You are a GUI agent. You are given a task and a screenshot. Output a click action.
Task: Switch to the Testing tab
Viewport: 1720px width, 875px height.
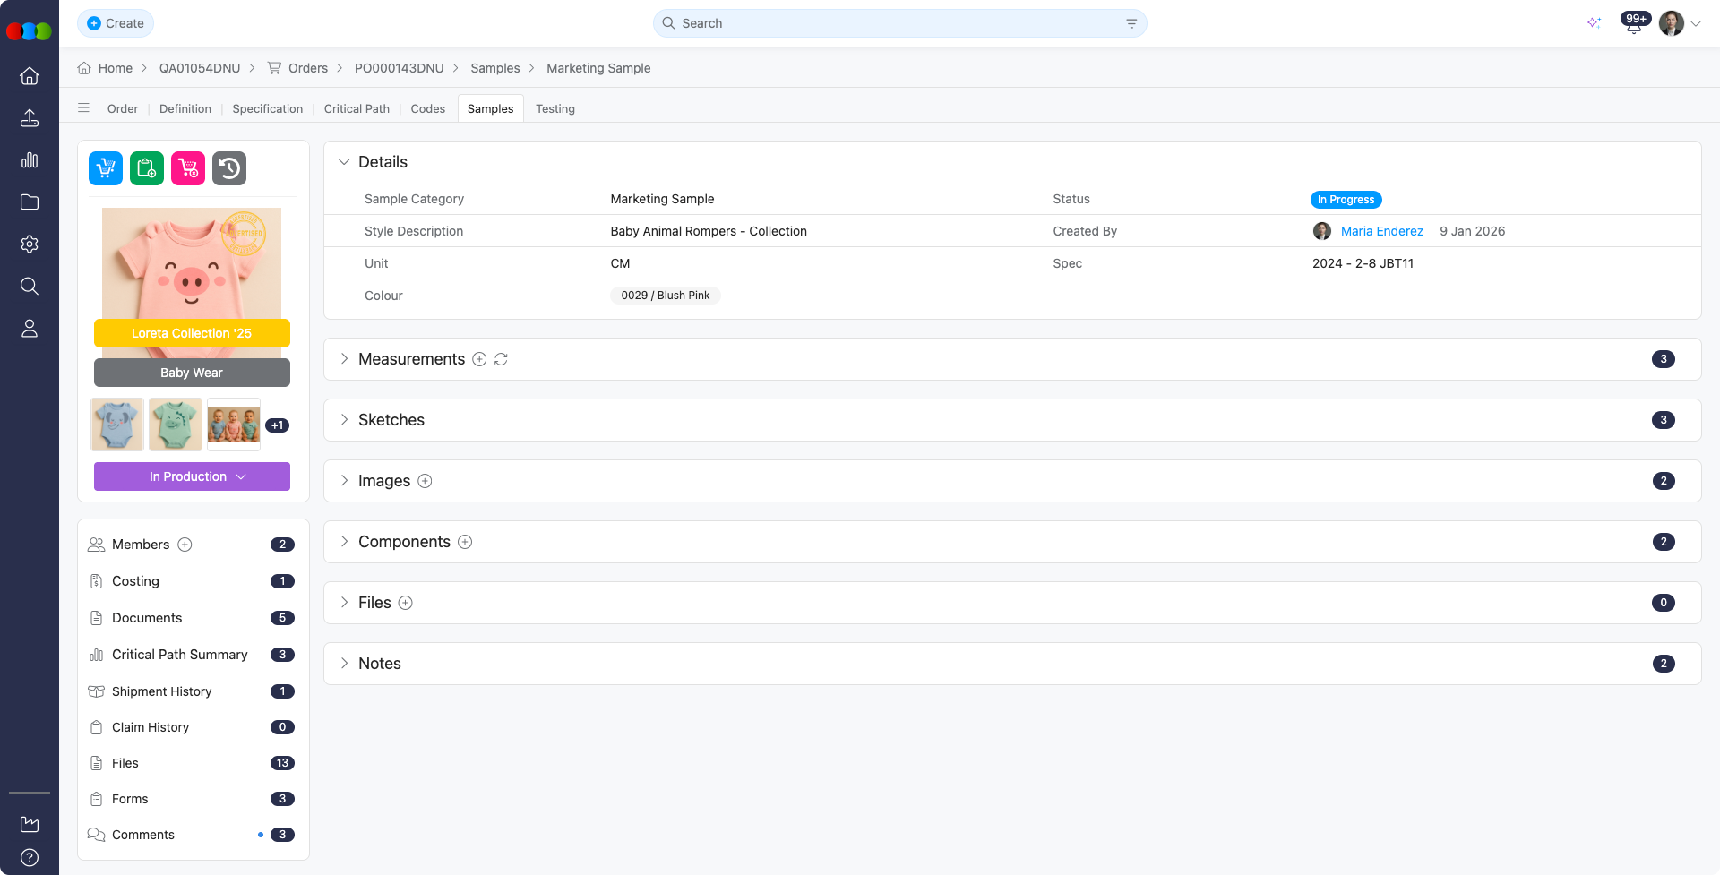coord(555,108)
